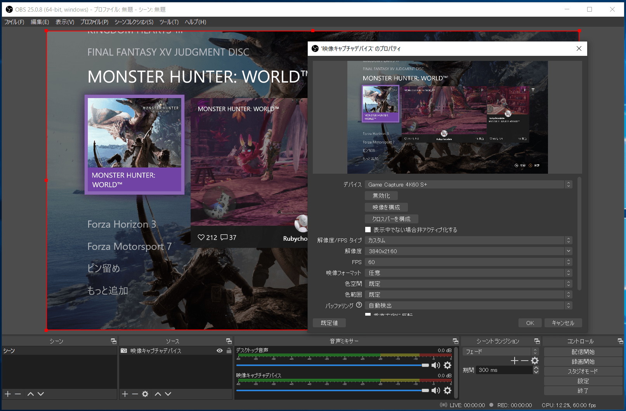This screenshot has height=411, width=626.
Task: Open FPS dropdown showing 60
Action: [x=468, y=262]
